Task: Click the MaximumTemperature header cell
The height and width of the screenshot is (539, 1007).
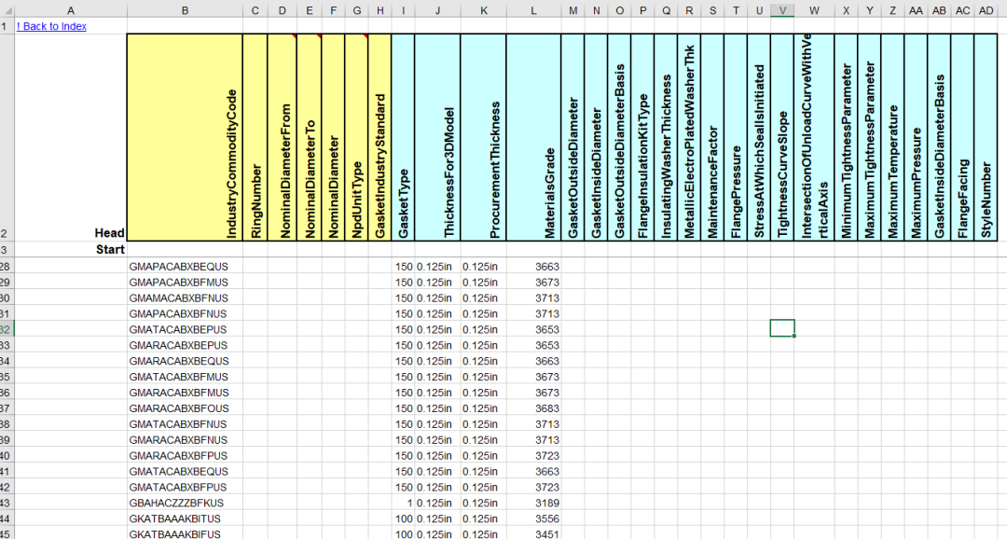Action: pos(892,137)
